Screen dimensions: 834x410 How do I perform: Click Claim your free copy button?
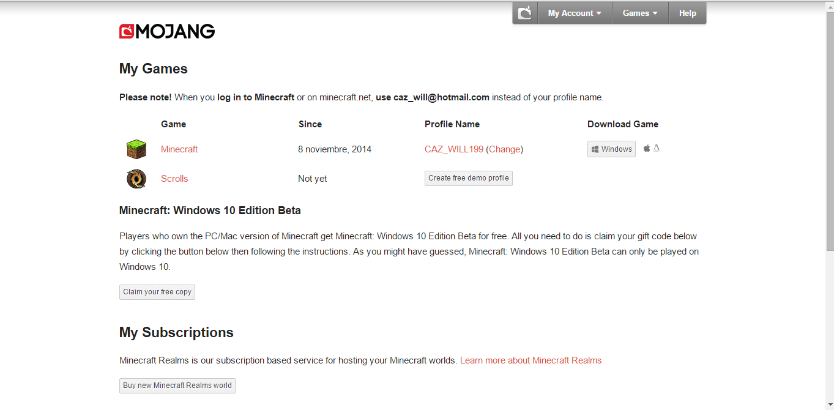pyautogui.click(x=157, y=292)
